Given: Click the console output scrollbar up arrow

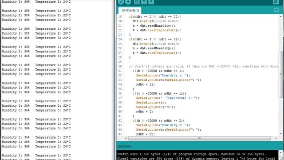Looking at the screenshot, I should pyautogui.click(x=281, y=152).
